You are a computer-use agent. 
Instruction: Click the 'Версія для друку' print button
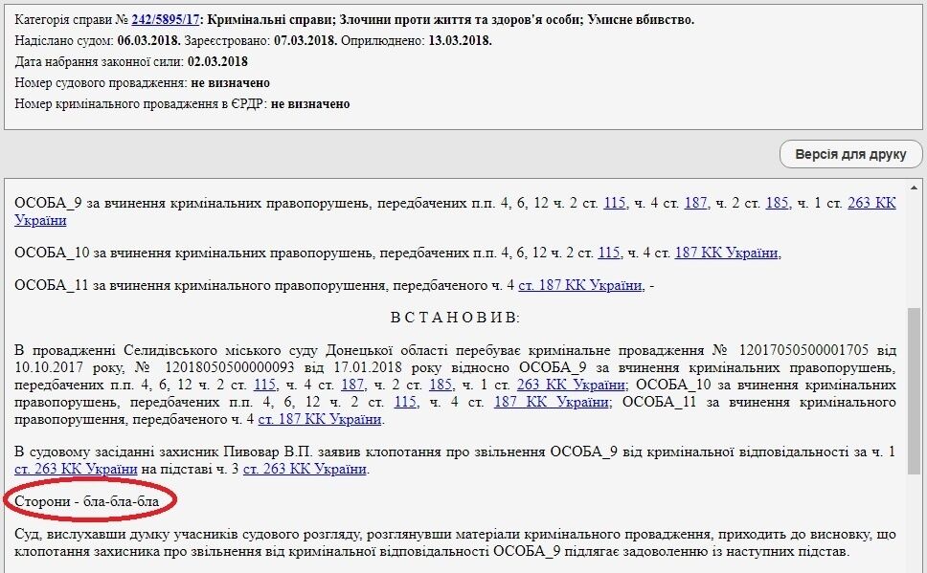(850, 155)
